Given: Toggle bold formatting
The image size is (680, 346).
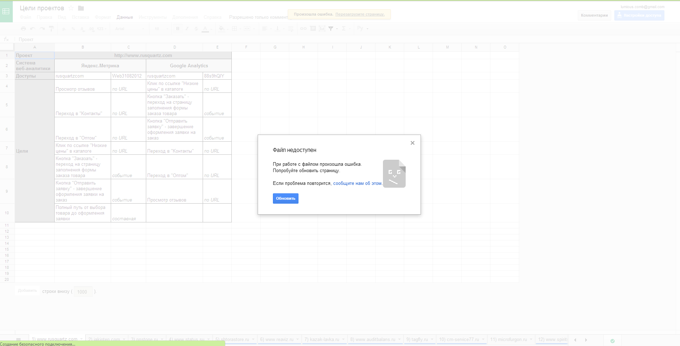Looking at the screenshot, I should tap(178, 29).
